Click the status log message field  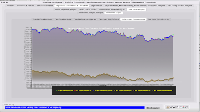[75, 108]
